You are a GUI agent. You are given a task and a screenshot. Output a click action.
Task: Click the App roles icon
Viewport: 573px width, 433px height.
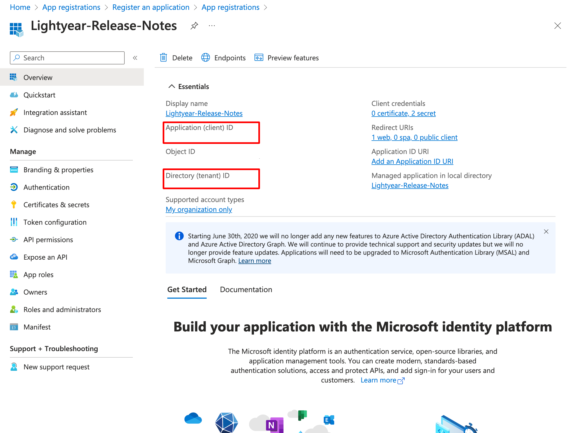click(14, 274)
